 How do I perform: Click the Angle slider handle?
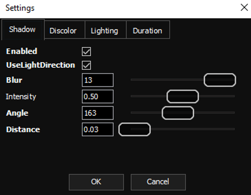coord(178,113)
